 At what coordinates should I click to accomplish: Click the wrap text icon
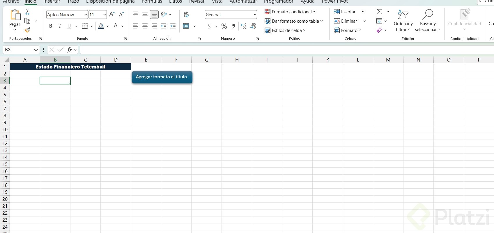pos(186,15)
